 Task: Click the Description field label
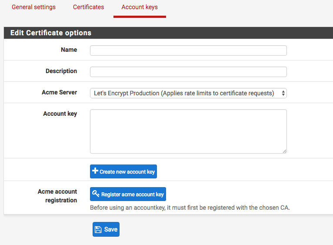61,71
